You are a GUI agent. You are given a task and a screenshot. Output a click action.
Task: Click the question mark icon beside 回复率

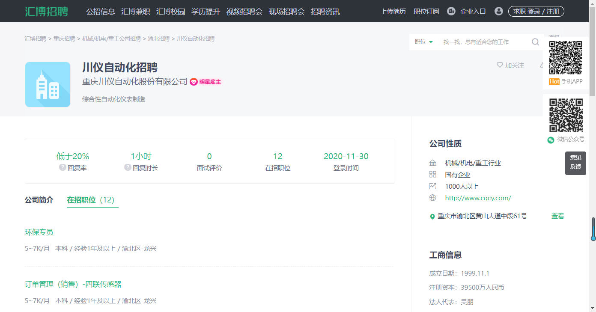(x=63, y=167)
